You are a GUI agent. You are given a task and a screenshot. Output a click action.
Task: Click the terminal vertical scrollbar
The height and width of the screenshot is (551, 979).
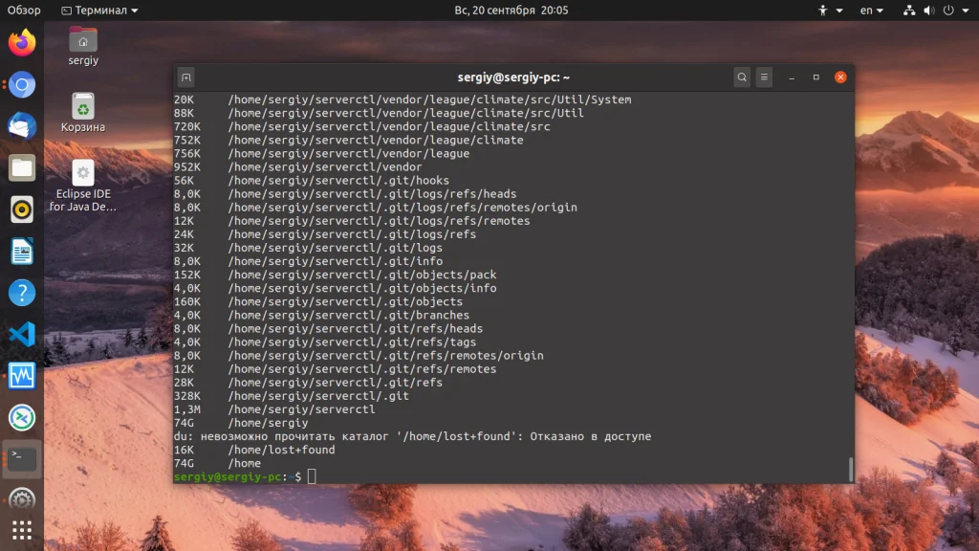tap(850, 469)
